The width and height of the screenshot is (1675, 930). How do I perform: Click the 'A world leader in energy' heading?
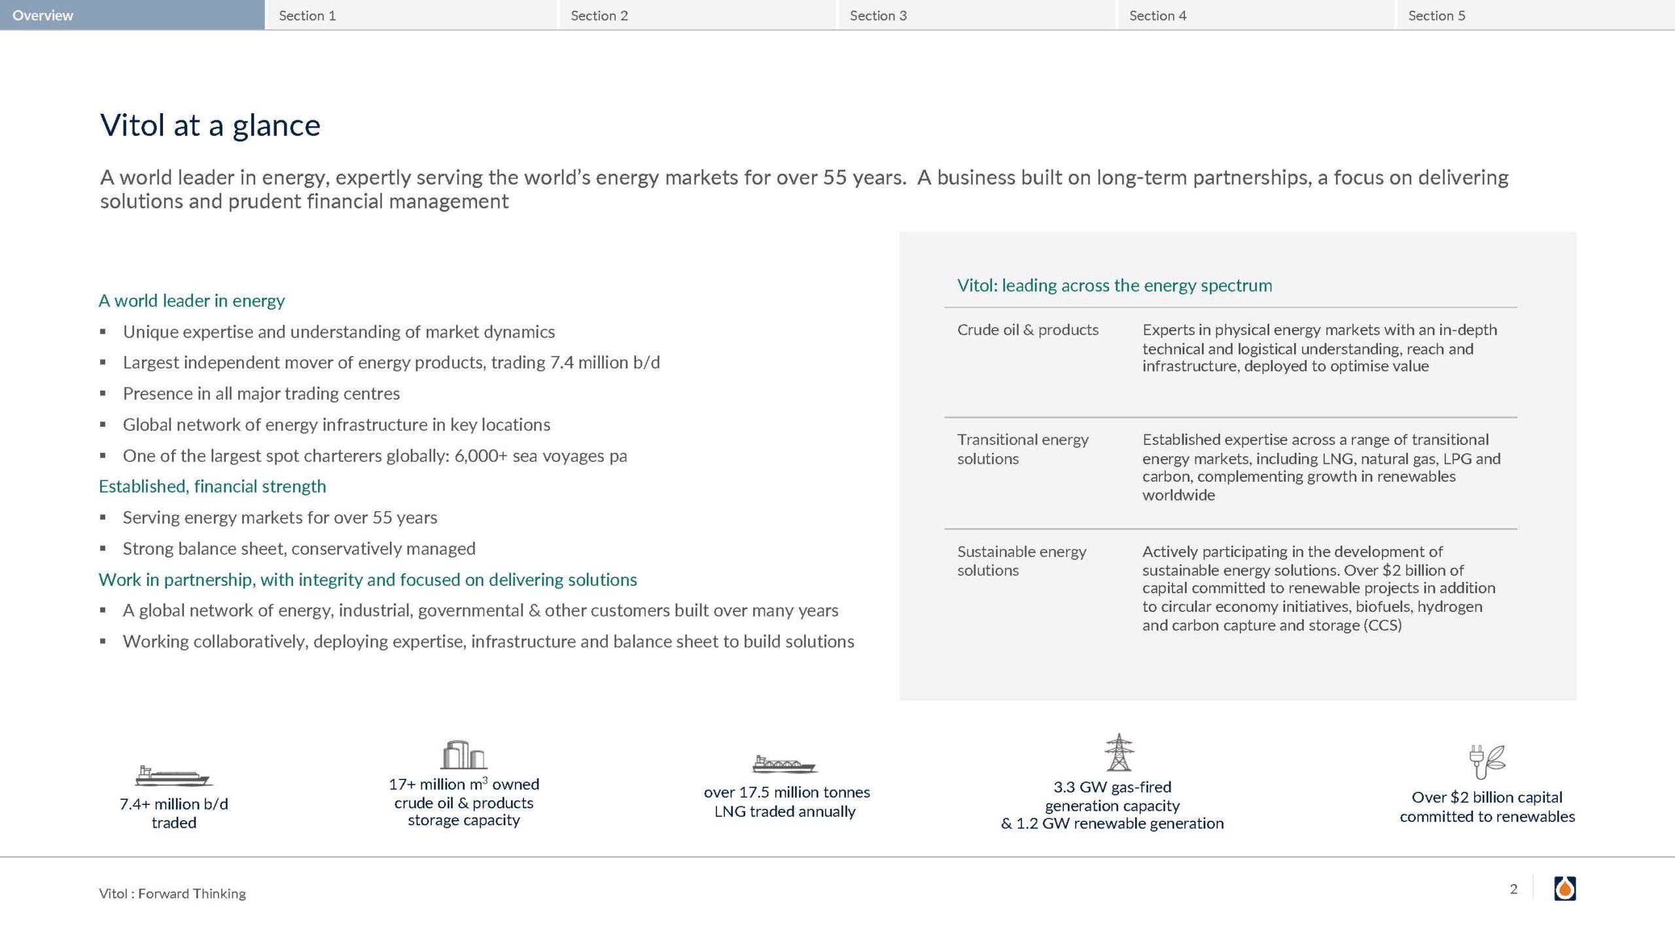192,300
